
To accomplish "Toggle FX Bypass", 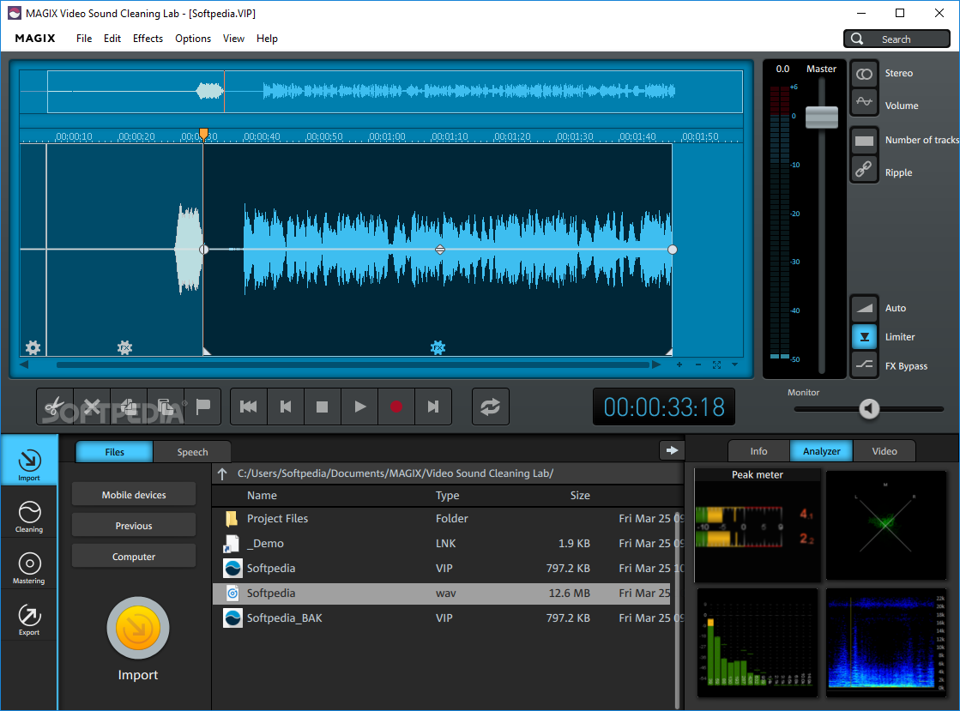I will 864,365.
